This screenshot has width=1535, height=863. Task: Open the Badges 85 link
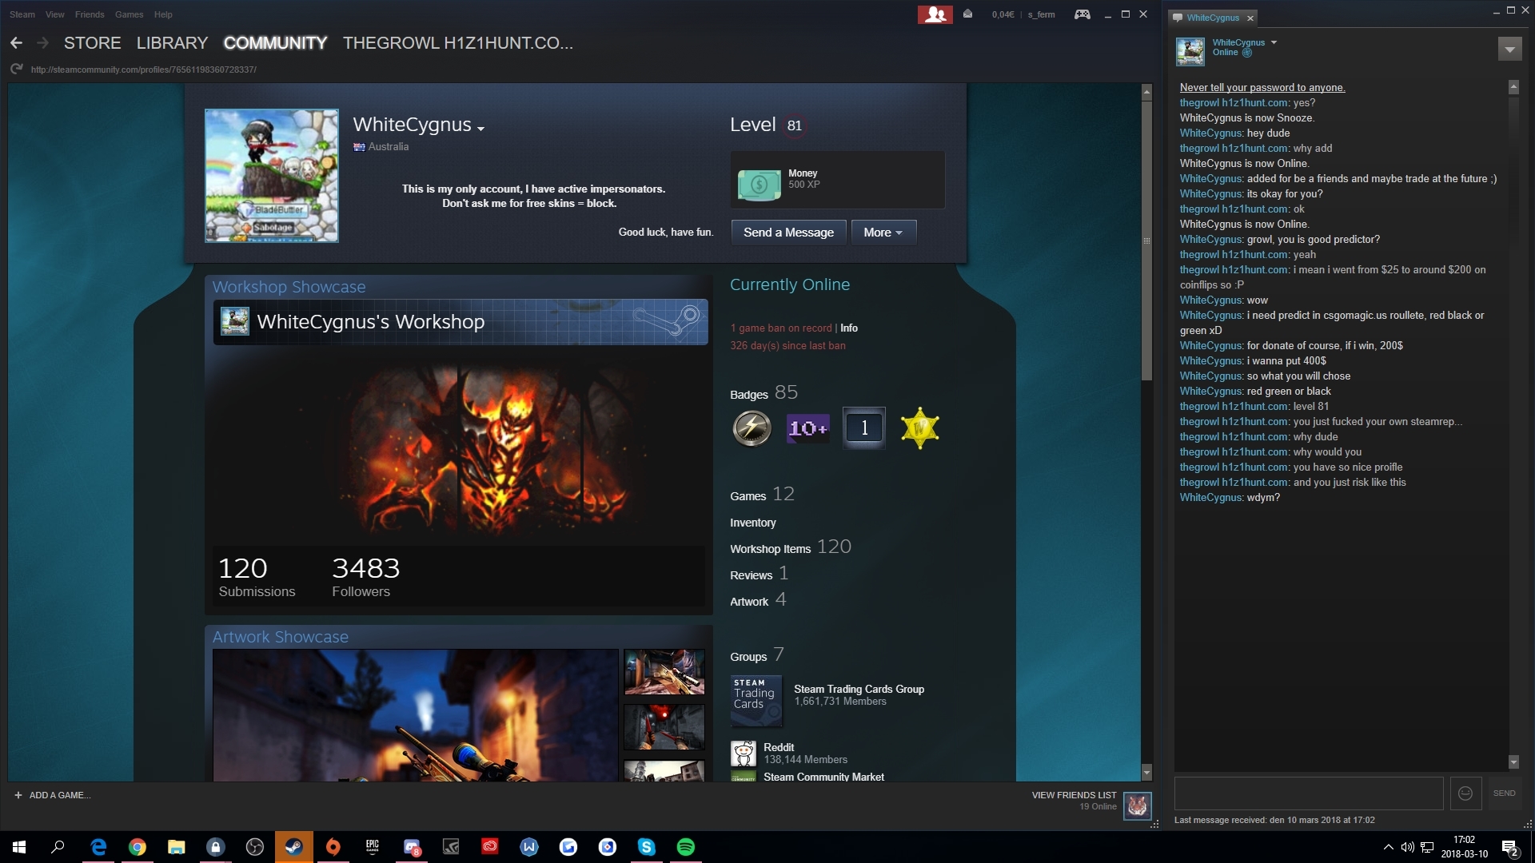(x=764, y=393)
